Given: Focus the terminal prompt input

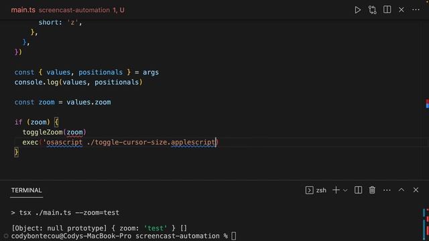Looking at the screenshot, I should [234, 236].
